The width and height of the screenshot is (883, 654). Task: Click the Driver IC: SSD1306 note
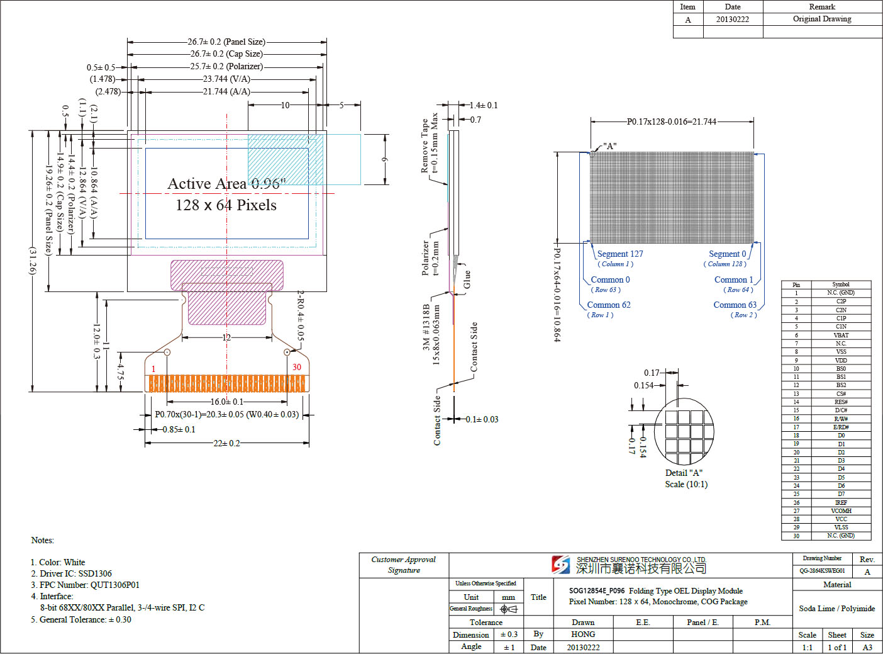point(72,573)
